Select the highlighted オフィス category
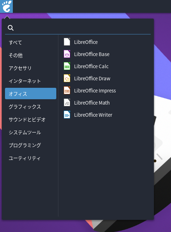The width and height of the screenshot is (171, 232). (x=31, y=94)
